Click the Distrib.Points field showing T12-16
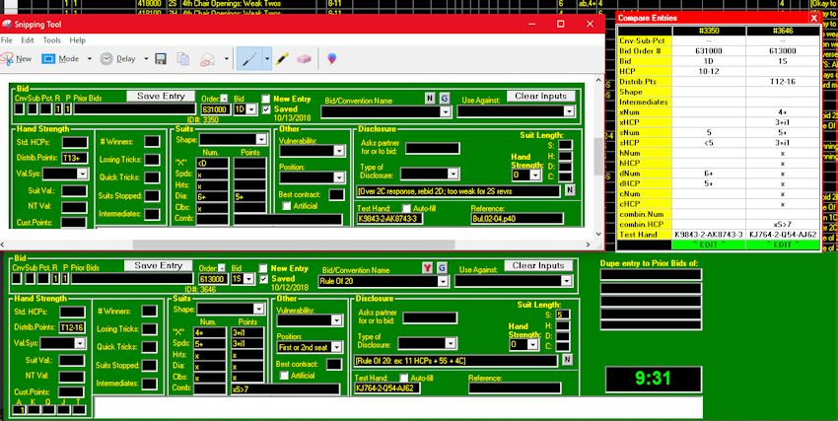Image resolution: width=838 pixels, height=421 pixels. click(72, 327)
